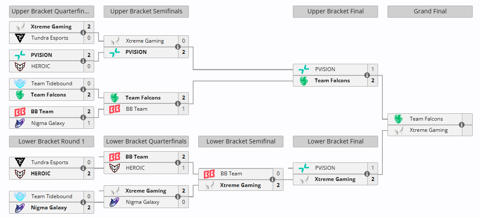Click Team Falcons score in Upper Bracket Final
480x218 pixels.
[x=372, y=81]
